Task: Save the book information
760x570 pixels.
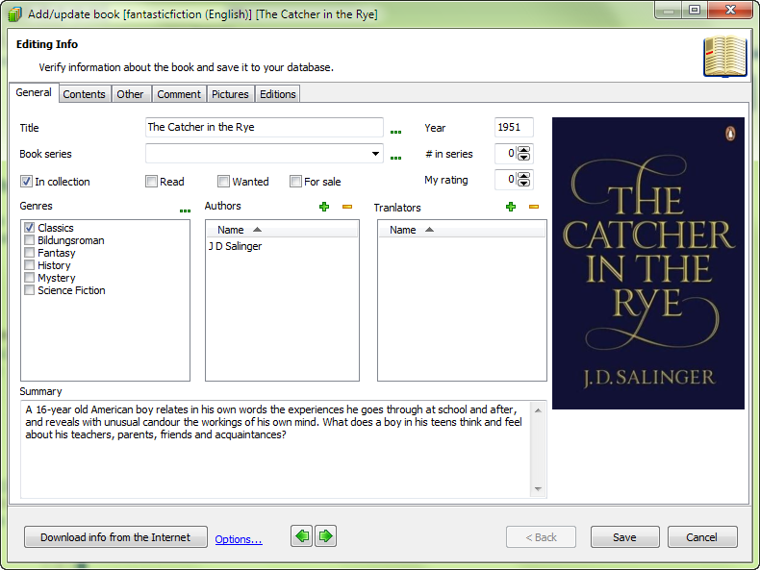Action: tap(624, 537)
